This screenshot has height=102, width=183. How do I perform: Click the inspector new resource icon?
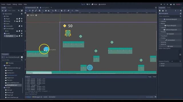coord(160,11)
